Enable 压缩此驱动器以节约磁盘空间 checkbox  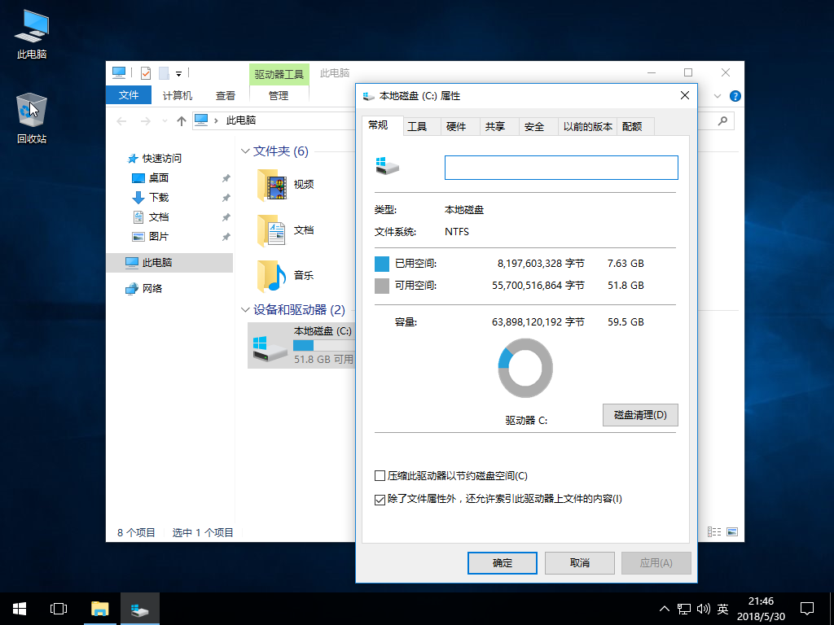[380, 476]
